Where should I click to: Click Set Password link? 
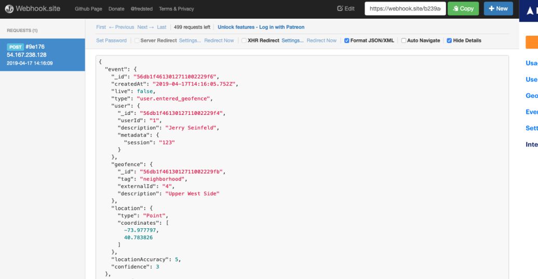[111, 40]
